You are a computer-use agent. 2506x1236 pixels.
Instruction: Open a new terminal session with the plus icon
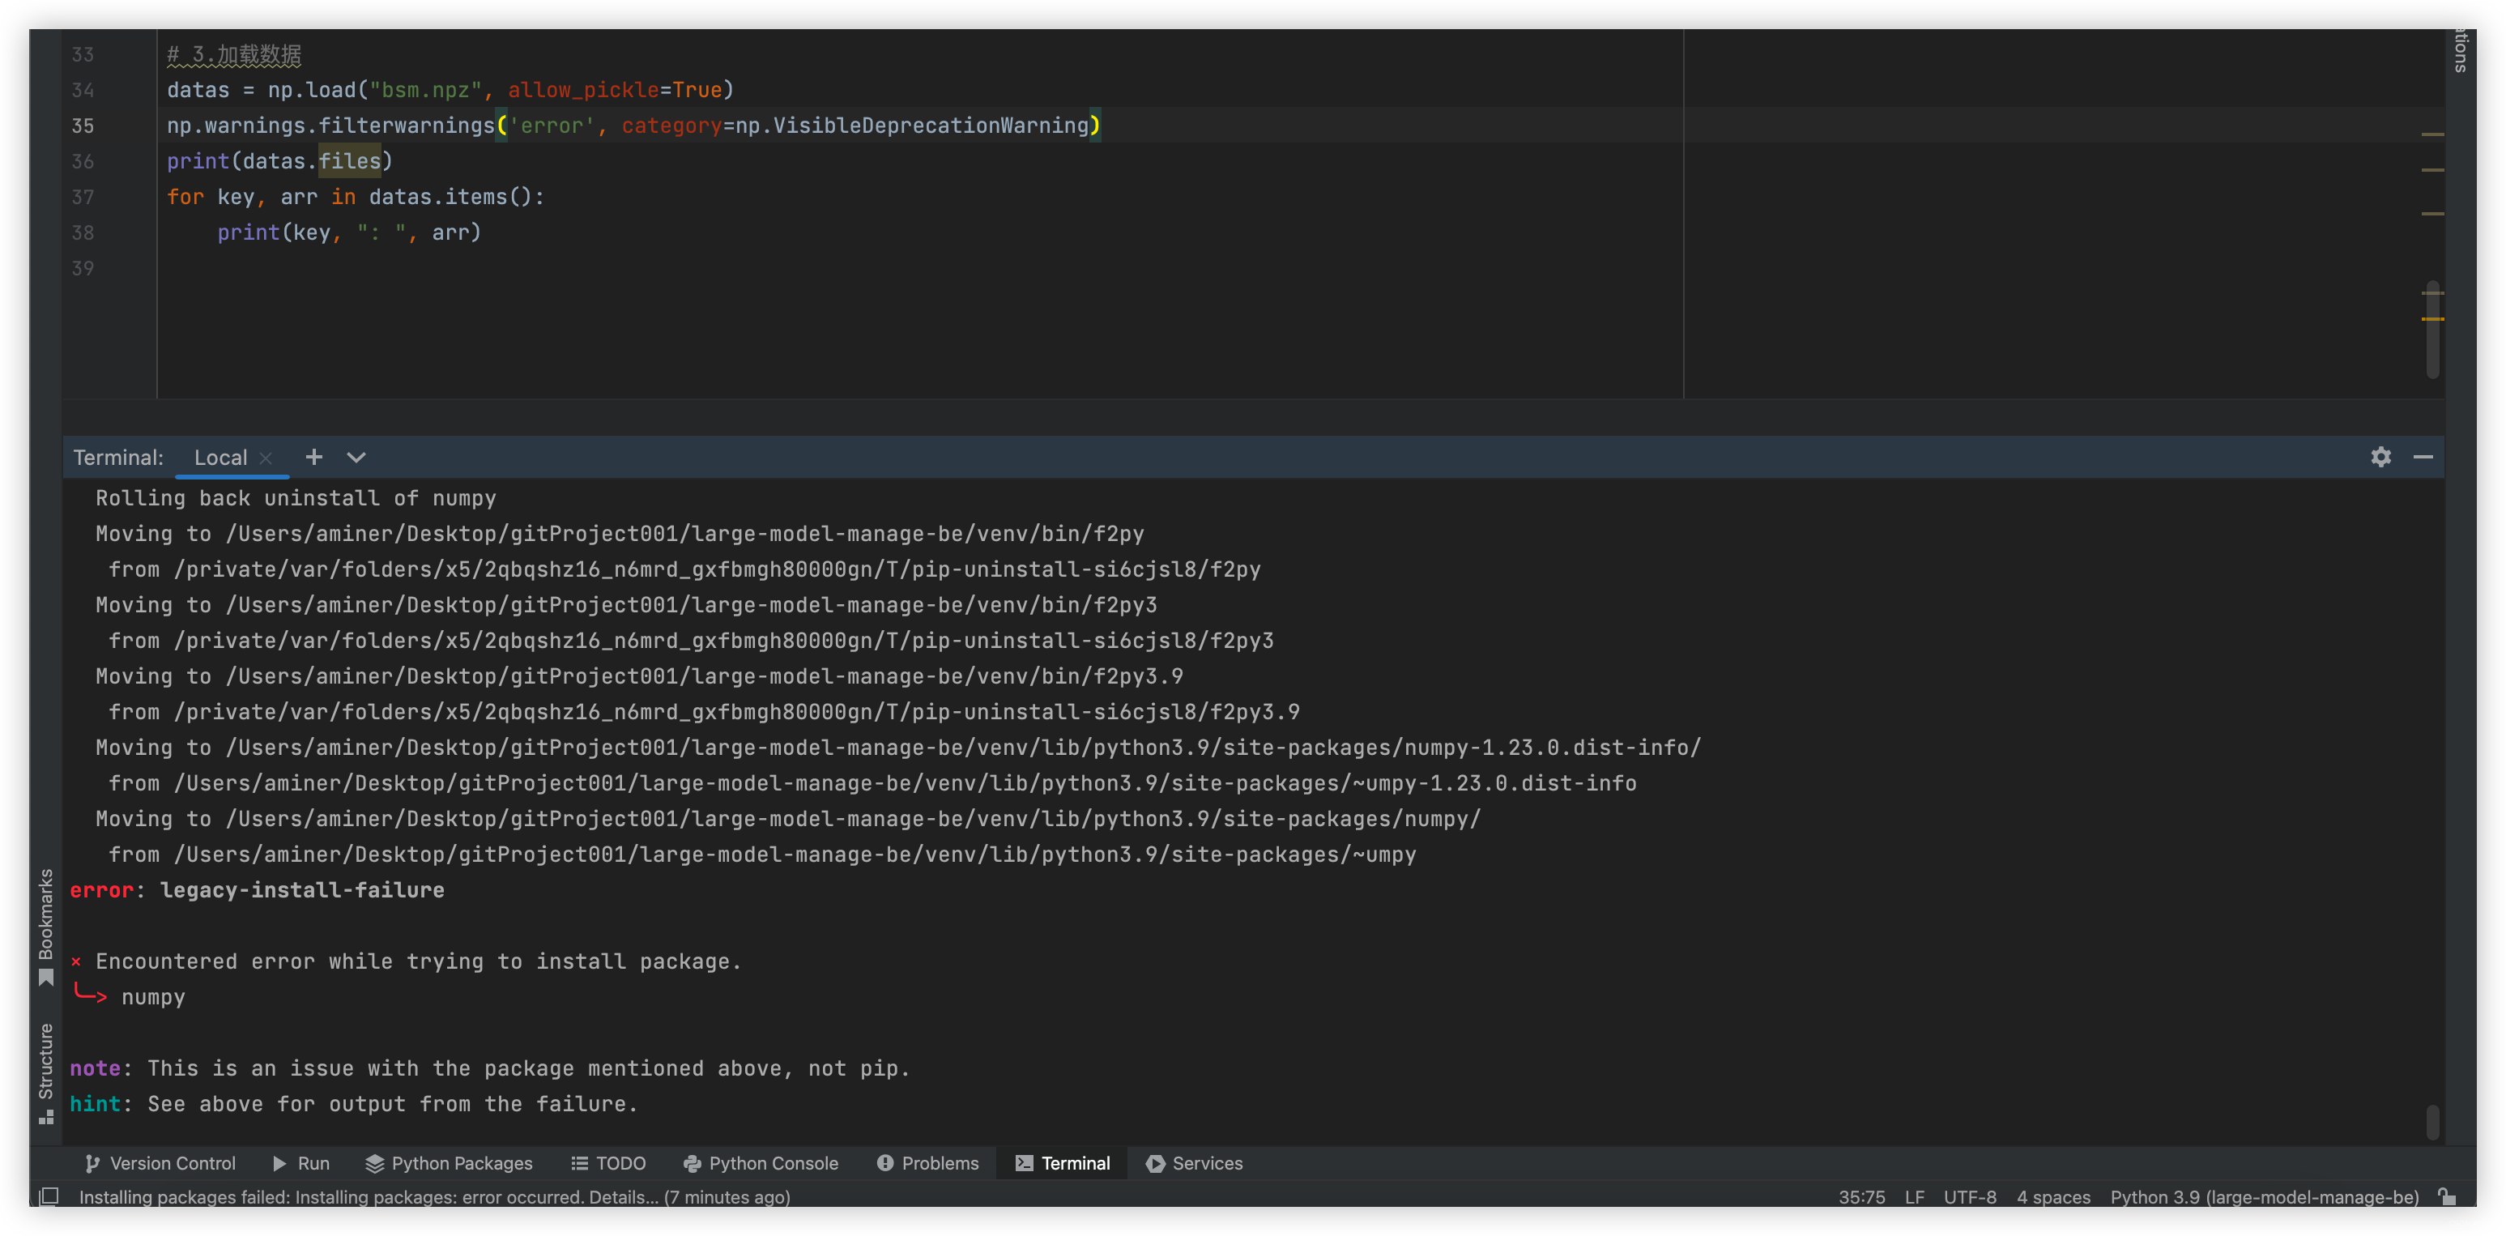click(313, 457)
